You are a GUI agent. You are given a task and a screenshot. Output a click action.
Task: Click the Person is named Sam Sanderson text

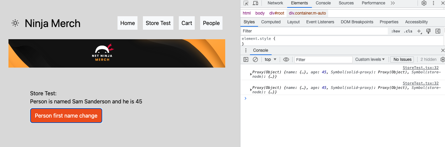[x=86, y=101]
